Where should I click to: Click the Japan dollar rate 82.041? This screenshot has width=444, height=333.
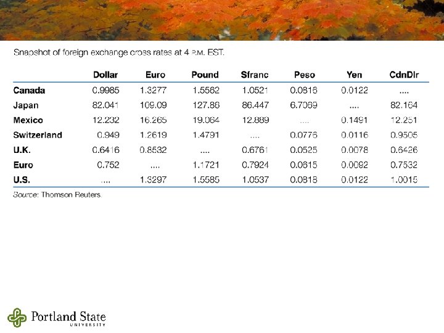tap(106, 105)
